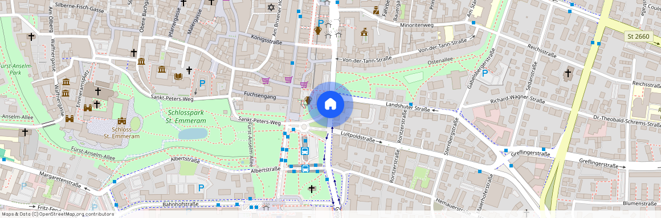The height and width of the screenshot is (218, 661).
Task: Click the parking icon north of Sankt-Peters-Weg
Action: [x=202, y=83]
